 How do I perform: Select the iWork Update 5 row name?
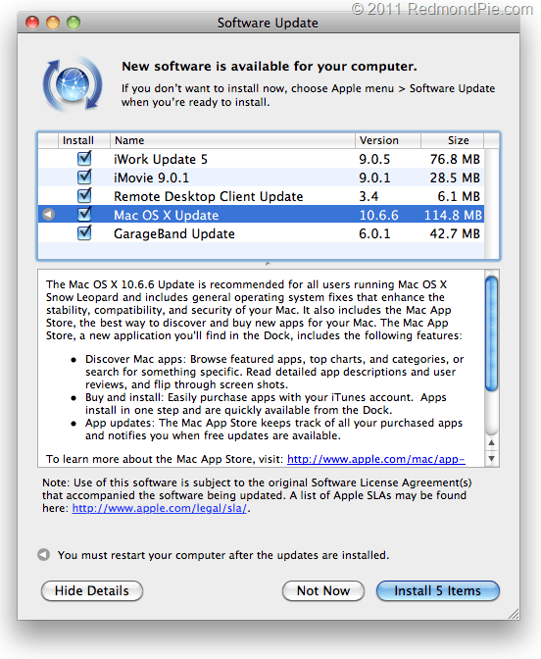point(161,159)
